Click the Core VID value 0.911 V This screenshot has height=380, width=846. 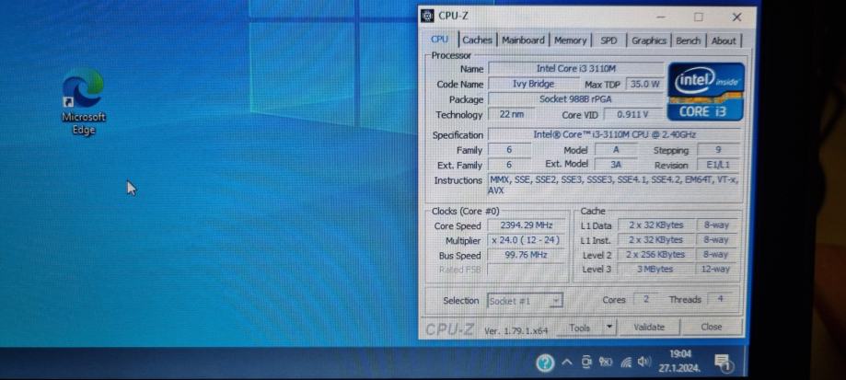pos(632,114)
